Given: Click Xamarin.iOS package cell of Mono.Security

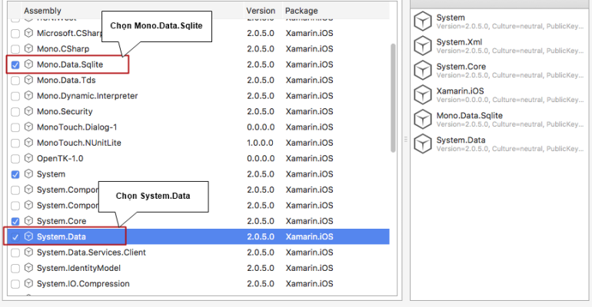Looking at the screenshot, I should coord(309,111).
